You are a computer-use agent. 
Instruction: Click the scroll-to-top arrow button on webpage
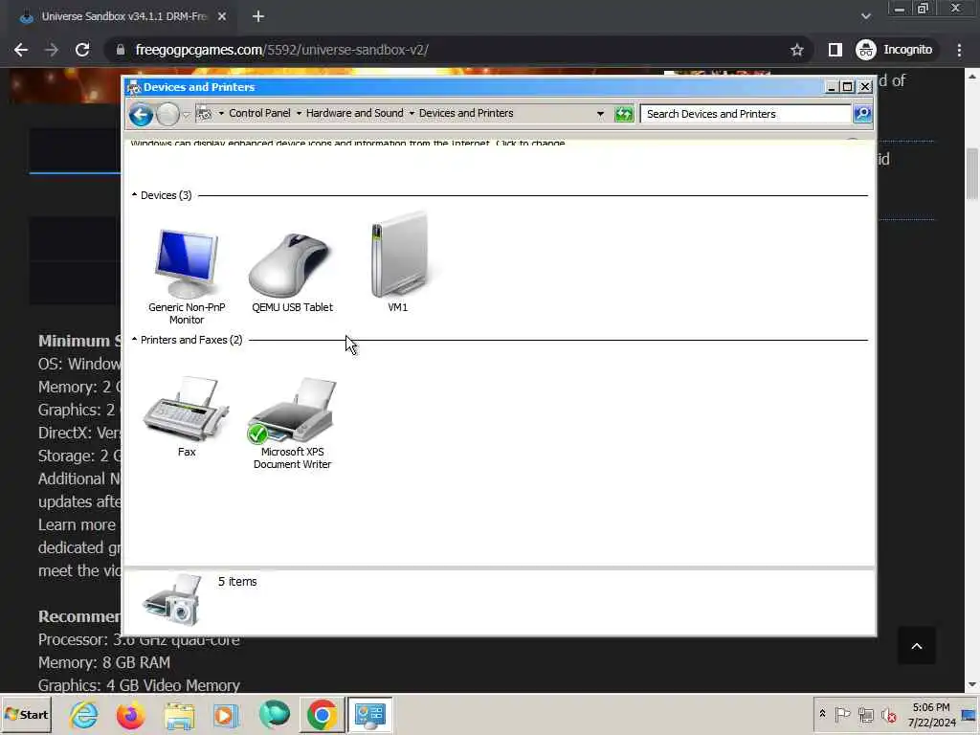[916, 646]
